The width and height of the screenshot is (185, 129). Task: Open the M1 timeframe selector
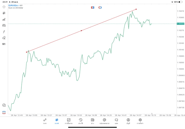click(4, 44)
